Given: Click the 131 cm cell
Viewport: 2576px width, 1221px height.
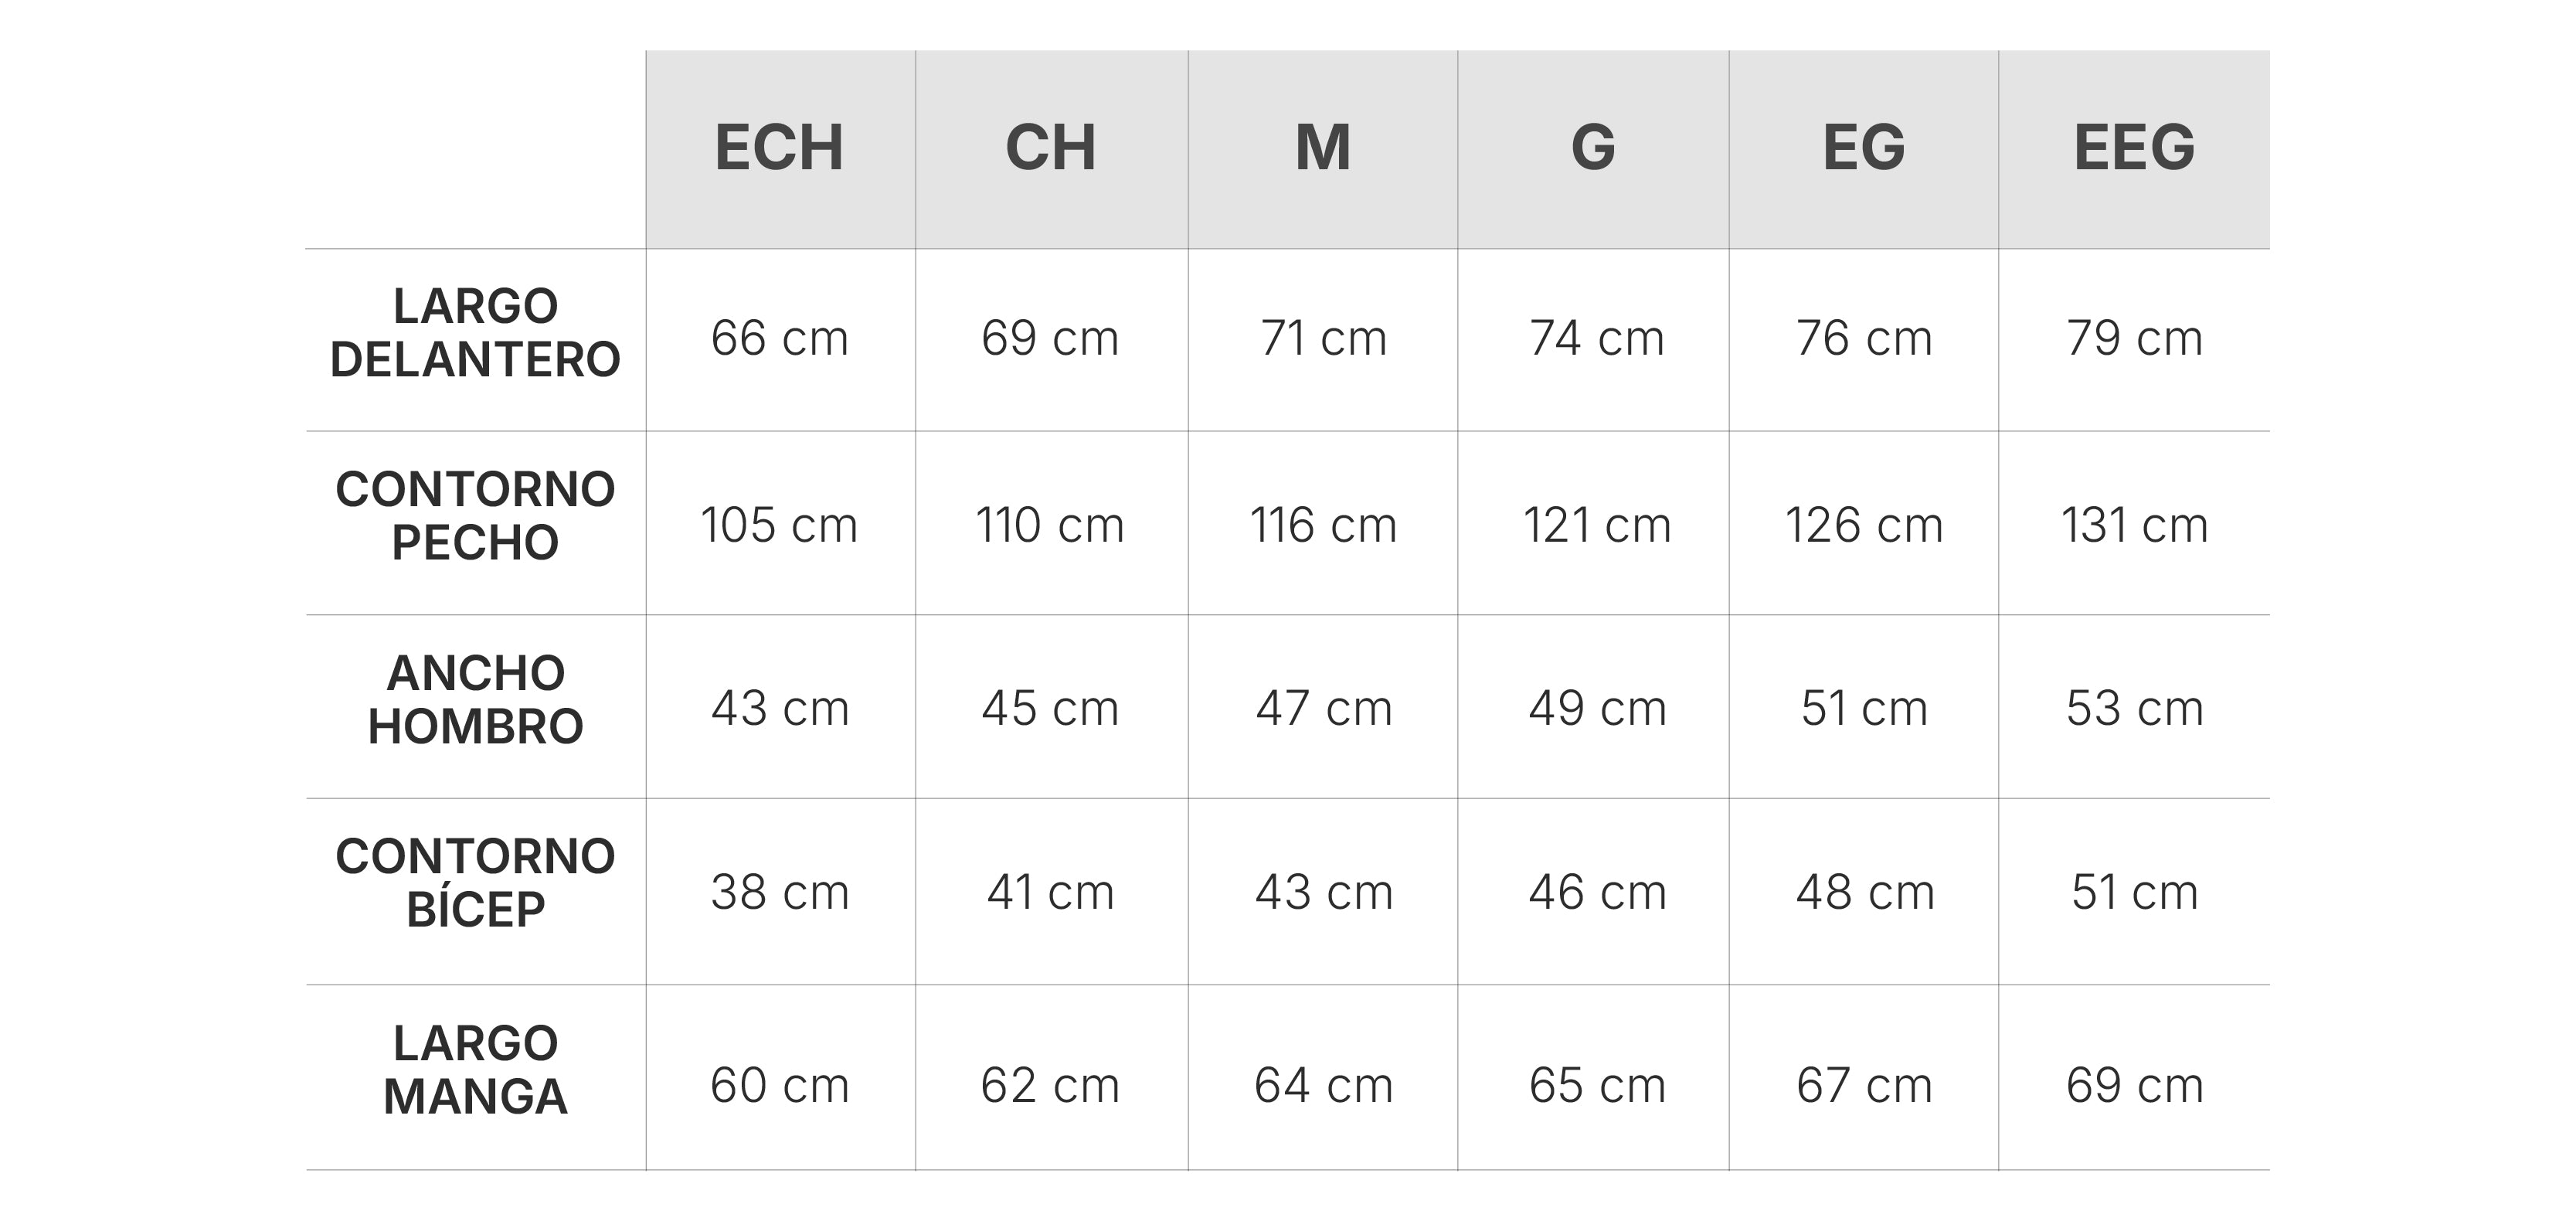Looking at the screenshot, I should click(x=2134, y=525).
